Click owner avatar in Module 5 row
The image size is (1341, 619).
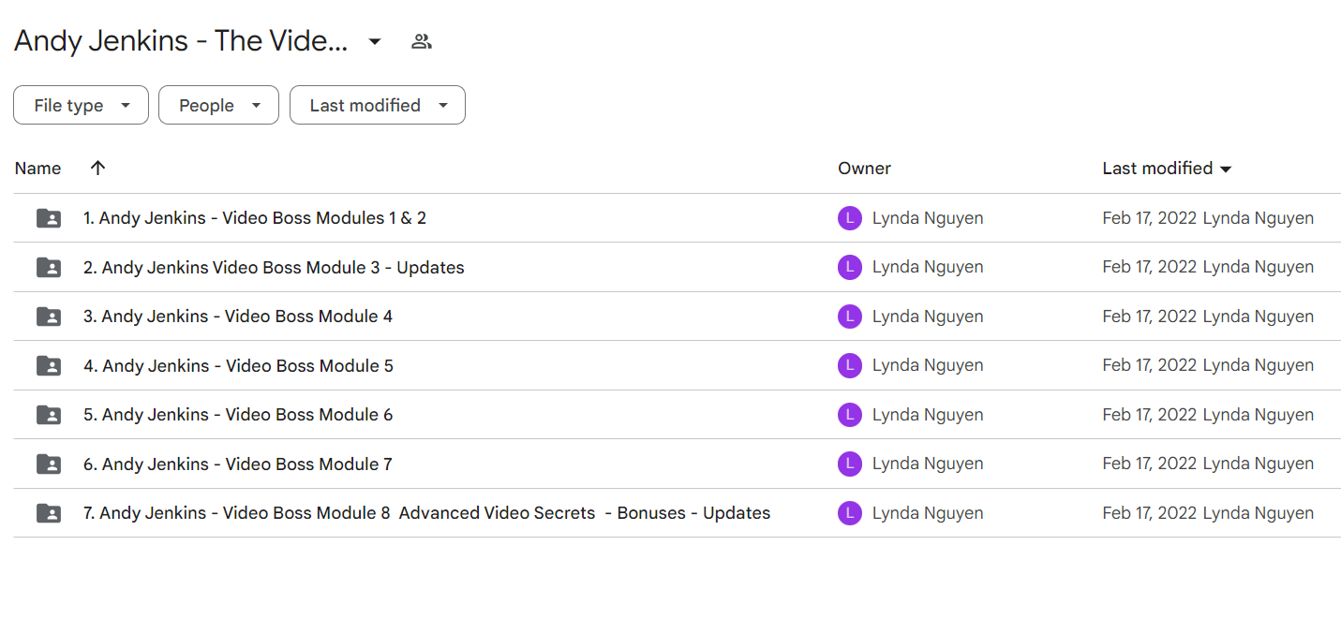tap(849, 366)
